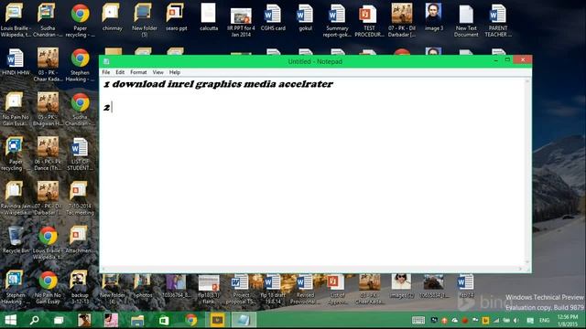Select the searo ppt desktop icon

tap(176, 17)
